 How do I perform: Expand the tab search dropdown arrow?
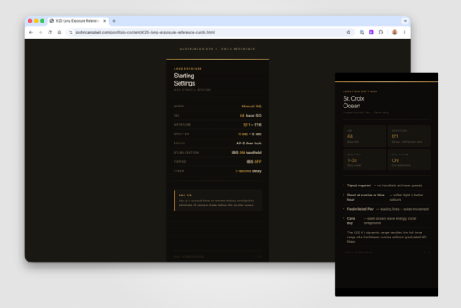pyautogui.click(x=405, y=21)
